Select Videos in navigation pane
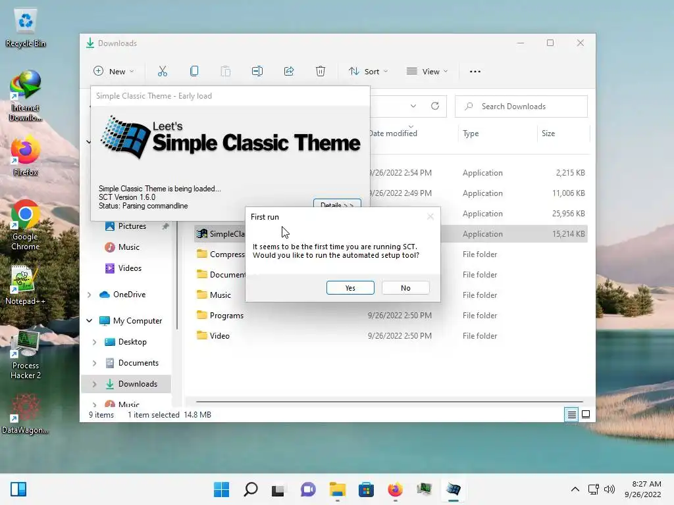The image size is (674, 505). click(130, 268)
